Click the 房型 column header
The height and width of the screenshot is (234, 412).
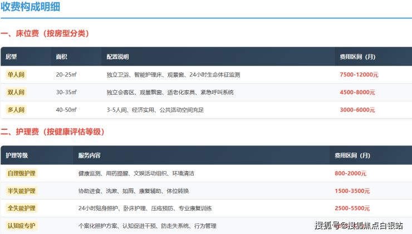click(11, 57)
